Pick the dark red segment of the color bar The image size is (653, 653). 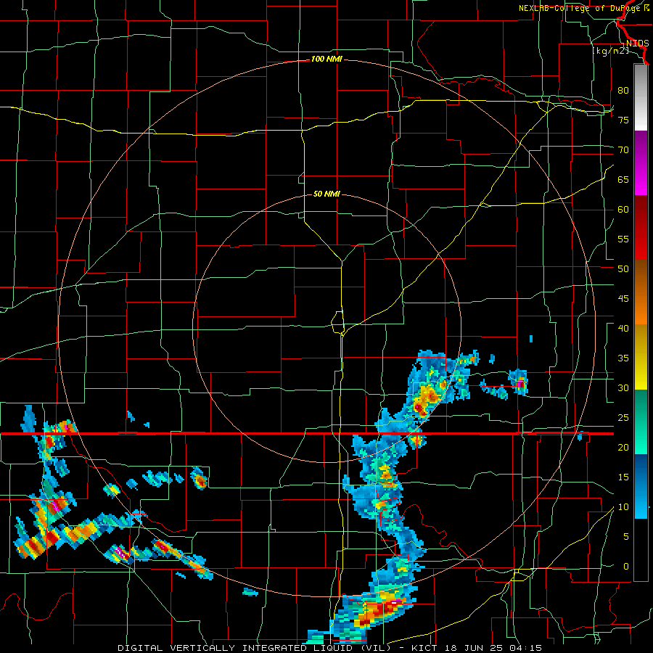(641, 228)
